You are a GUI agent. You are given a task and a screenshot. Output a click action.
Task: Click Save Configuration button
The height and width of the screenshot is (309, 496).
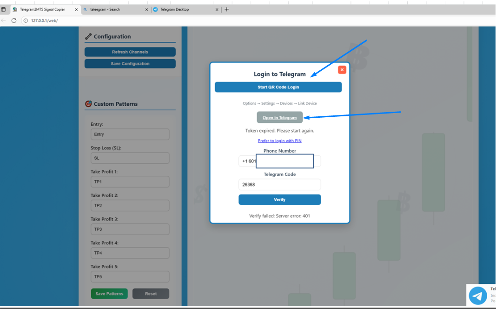point(130,64)
